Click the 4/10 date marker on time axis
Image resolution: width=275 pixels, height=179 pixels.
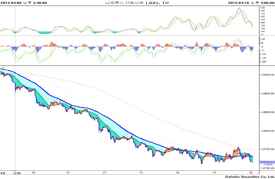point(15,173)
